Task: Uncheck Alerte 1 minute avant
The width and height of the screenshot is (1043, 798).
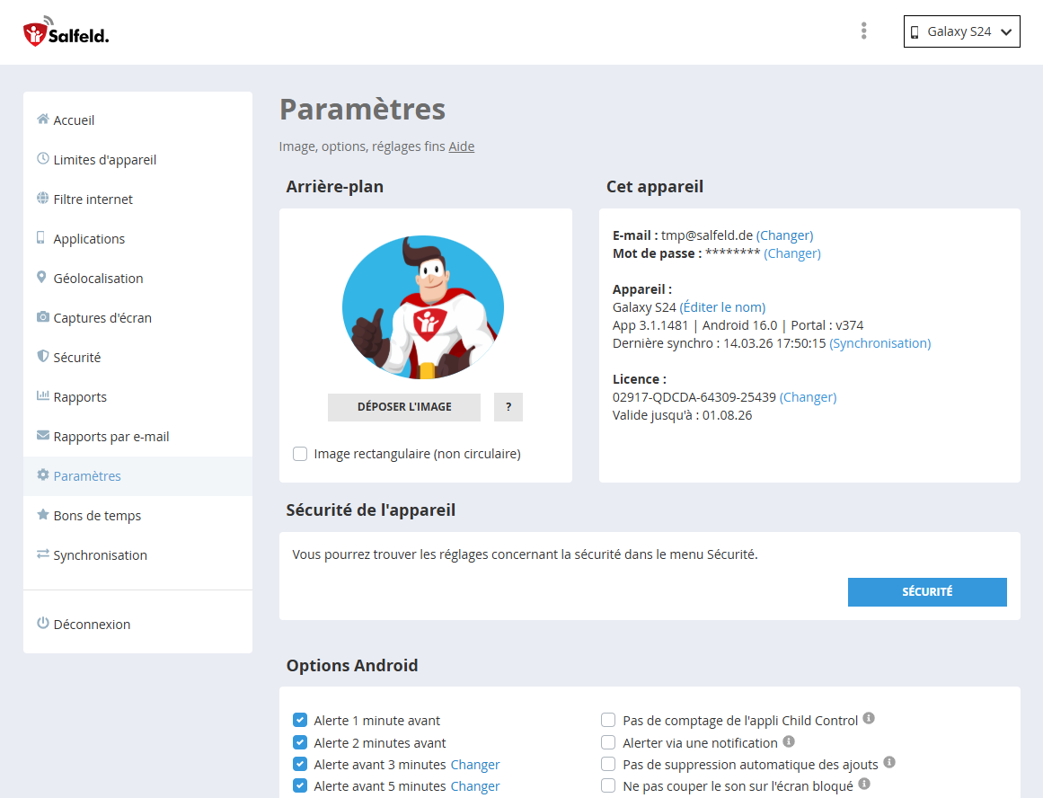Action: click(300, 720)
